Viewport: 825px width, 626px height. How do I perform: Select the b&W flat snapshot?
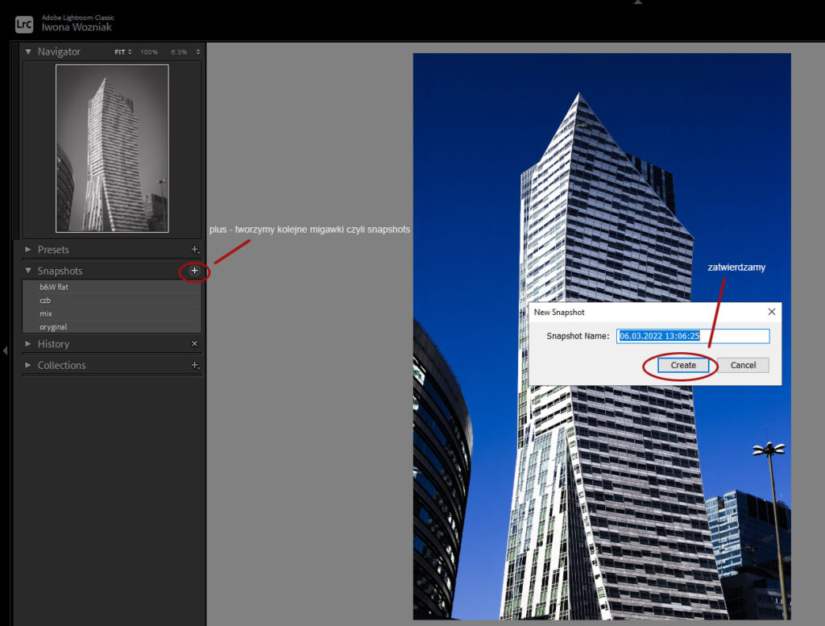tap(55, 287)
